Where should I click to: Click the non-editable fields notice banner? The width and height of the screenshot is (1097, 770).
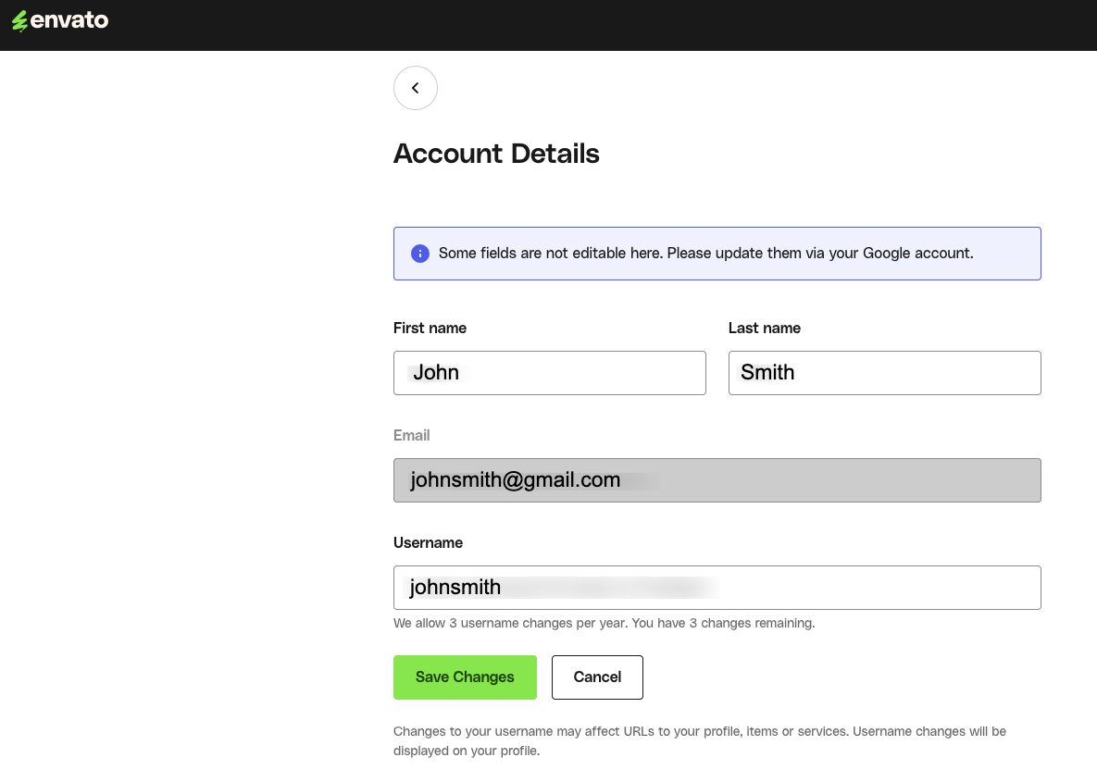tap(717, 253)
